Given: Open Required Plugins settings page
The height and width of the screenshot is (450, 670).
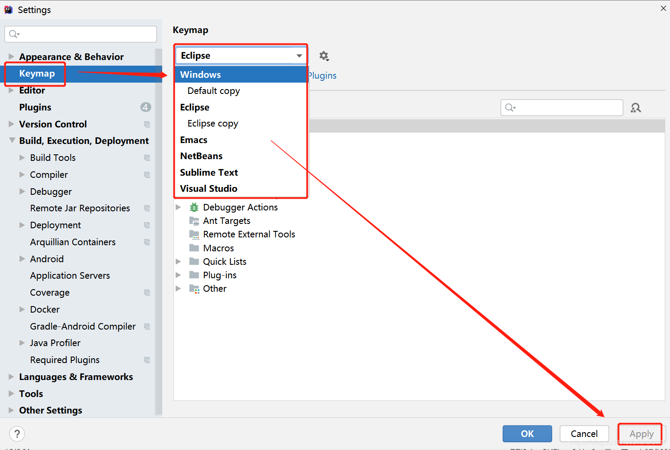Looking at the screenshot, I should point(65,360).
